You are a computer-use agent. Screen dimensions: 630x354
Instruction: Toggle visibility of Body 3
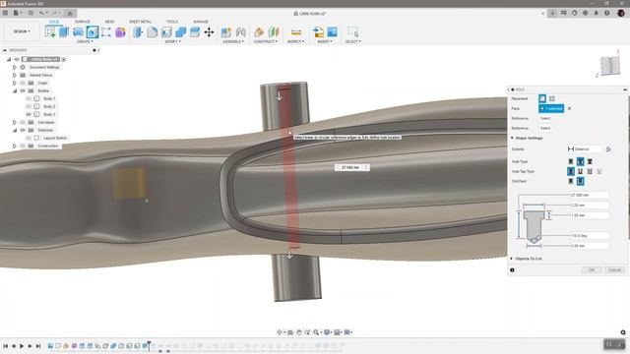[x=29, y=114]
